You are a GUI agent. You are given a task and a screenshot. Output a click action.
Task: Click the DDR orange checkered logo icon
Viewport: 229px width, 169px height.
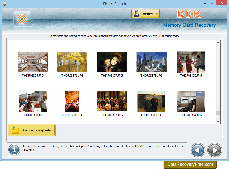tap(22, 19)
